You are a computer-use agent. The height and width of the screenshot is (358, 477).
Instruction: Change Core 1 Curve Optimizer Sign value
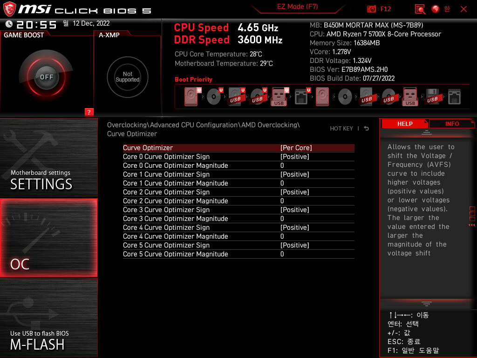[294, 174]
